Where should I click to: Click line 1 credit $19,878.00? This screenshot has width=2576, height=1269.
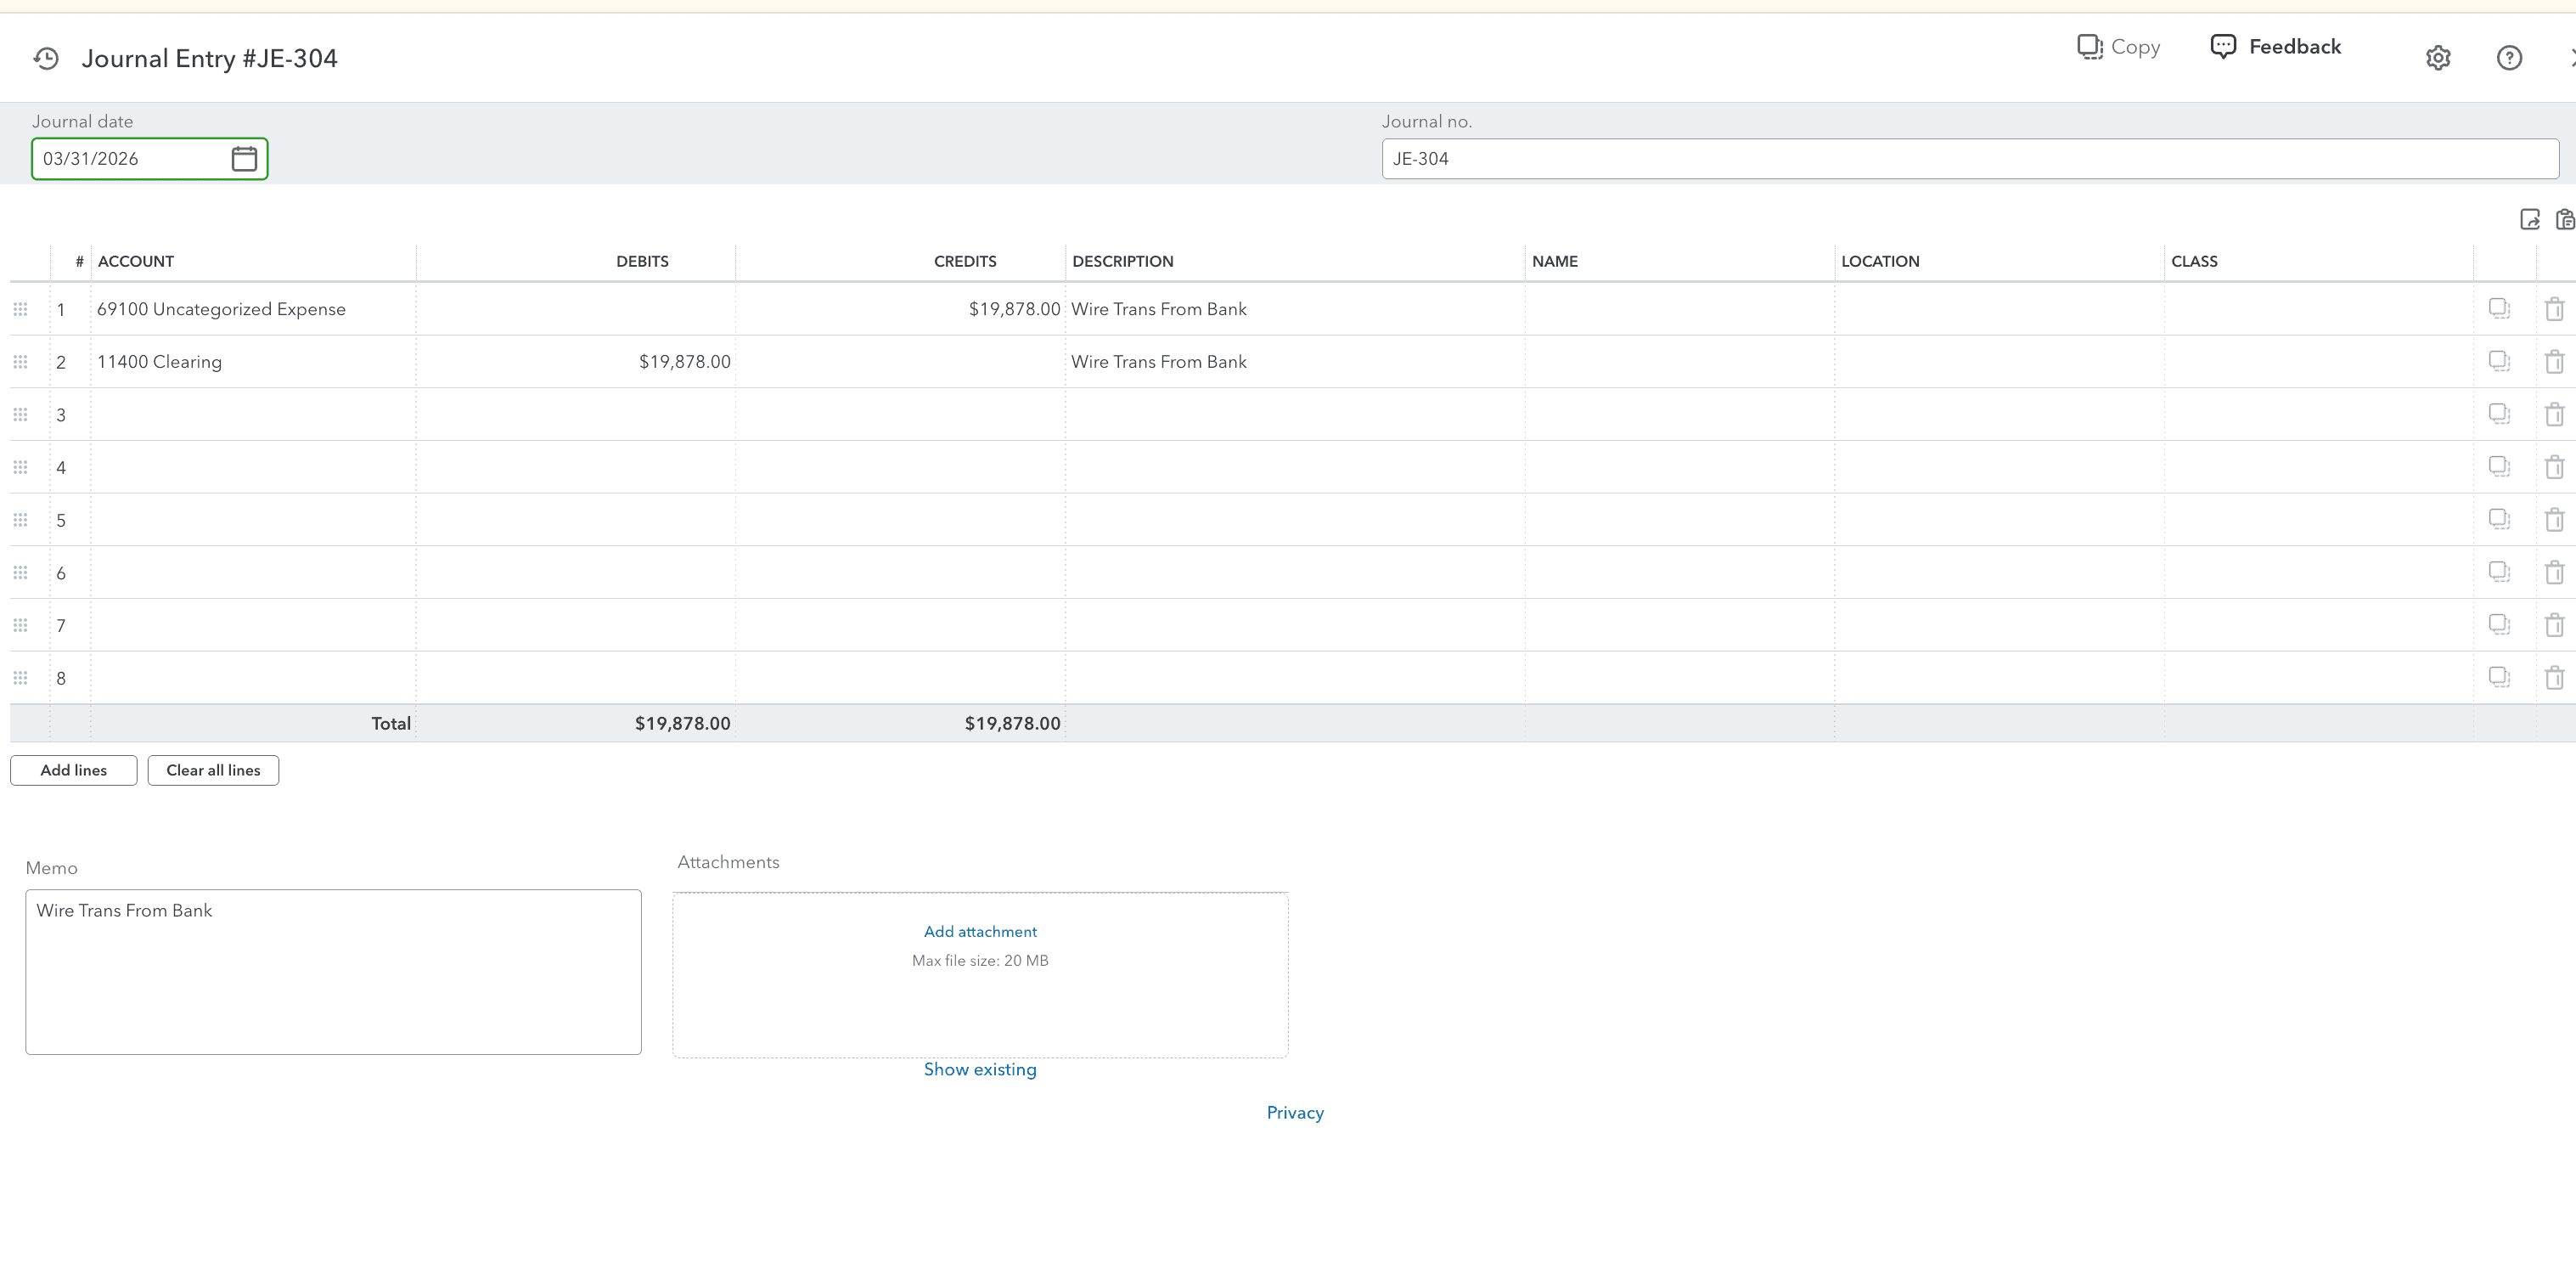[x=1013, y=309]
